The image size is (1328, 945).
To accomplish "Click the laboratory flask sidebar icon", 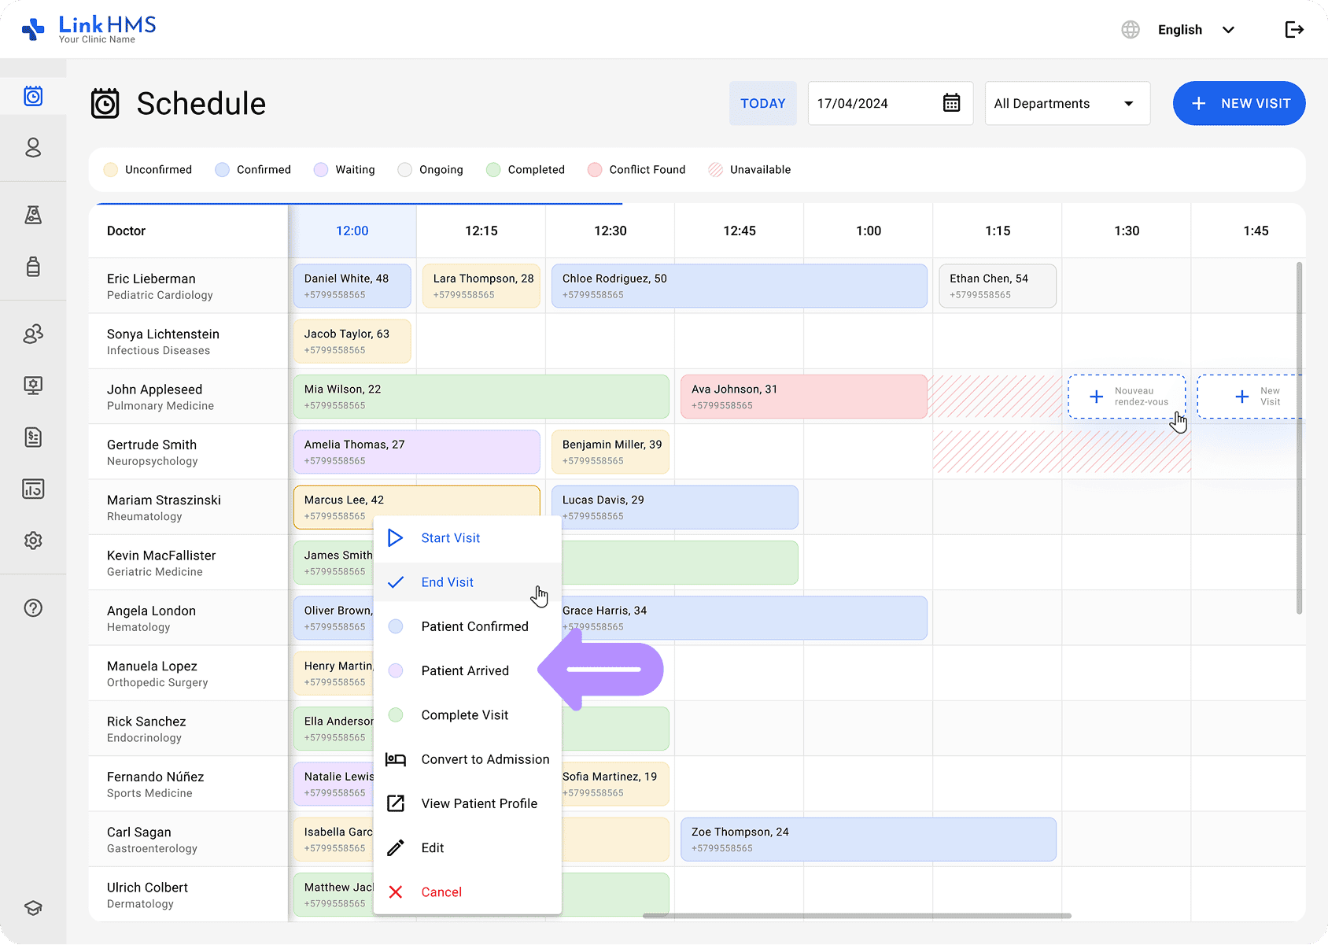I will (x=33, y=215).
